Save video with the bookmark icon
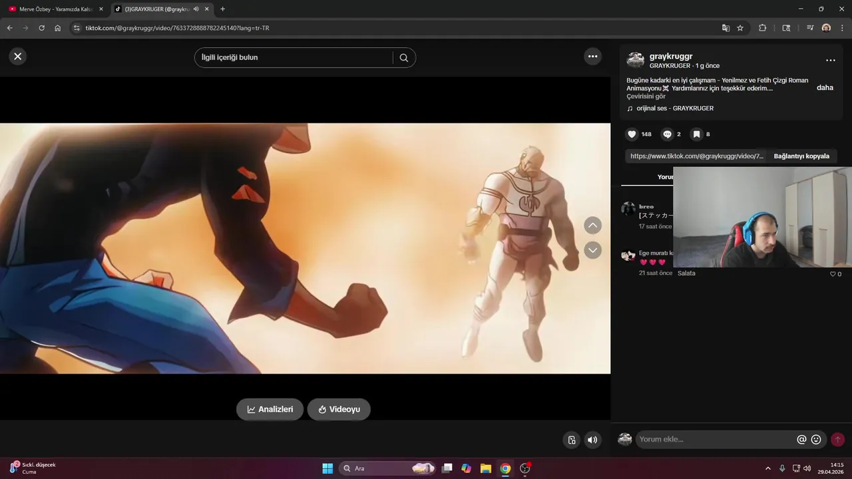 tap(696, 134)
